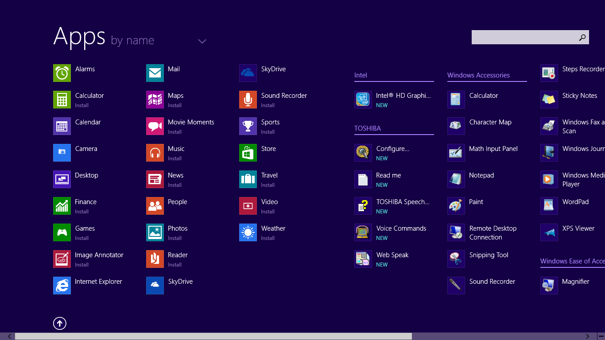The width and height of the screenshot is (605, 340).
Task: Select the Intel group header
Action: click(361, 75)
